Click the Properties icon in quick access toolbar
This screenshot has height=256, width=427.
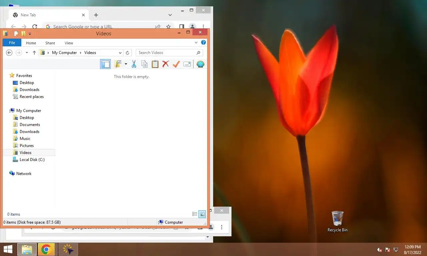(x=16, y=33)
